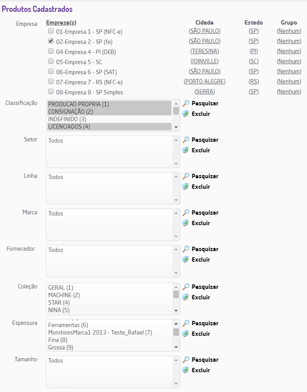The height and width of the screenshot is (392, 307).
Task: Click the Pesquisar magnifier icon for Classificação
Action: click(x=186, y=103)
